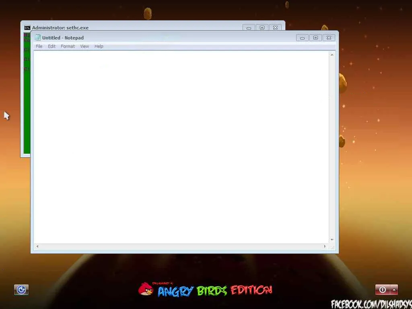This screenshot has width=412, height=309.
Task: Maximize the Administrator sethc.exe window
Action: (x=262, y=28)
